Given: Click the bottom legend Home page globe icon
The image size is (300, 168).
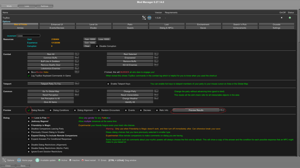Looking at the screenshot, I should (x=19, y=160).
